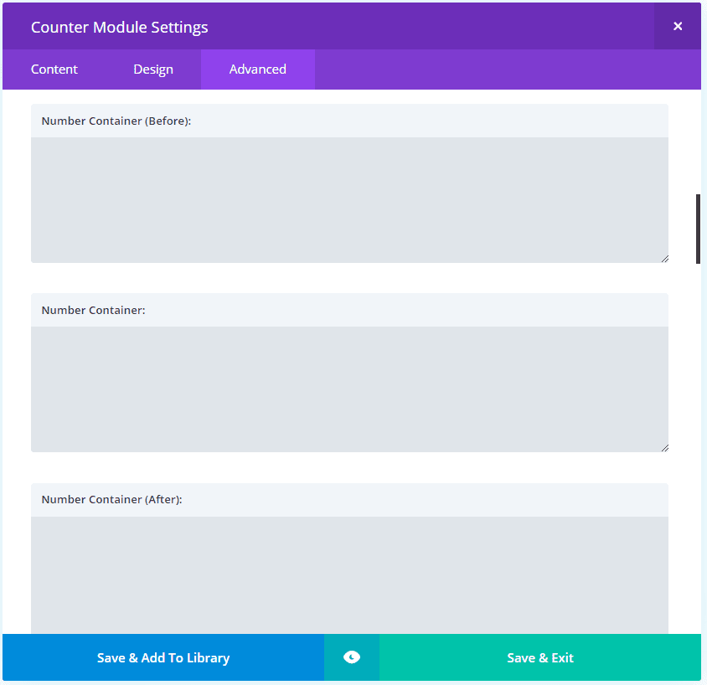The width and height of the screenshot is (707, 685).
Task: Select the Advanced tab
Action: coord(257,70)
